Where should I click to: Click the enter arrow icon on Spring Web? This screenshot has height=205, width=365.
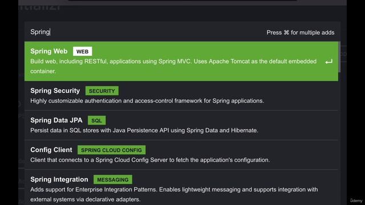pyautogui.click(x=328, y=61)
